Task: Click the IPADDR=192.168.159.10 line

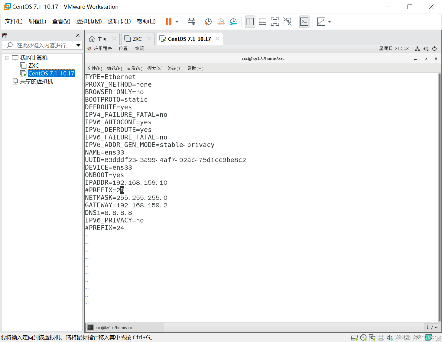Action: [126, 183]
